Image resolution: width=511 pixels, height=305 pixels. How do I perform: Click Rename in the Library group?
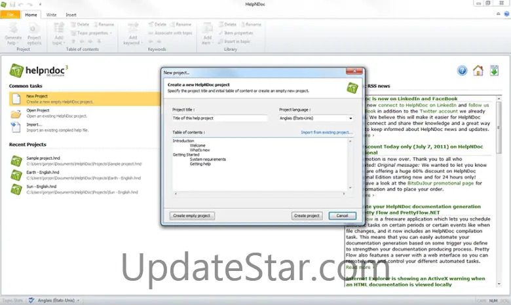251,24
